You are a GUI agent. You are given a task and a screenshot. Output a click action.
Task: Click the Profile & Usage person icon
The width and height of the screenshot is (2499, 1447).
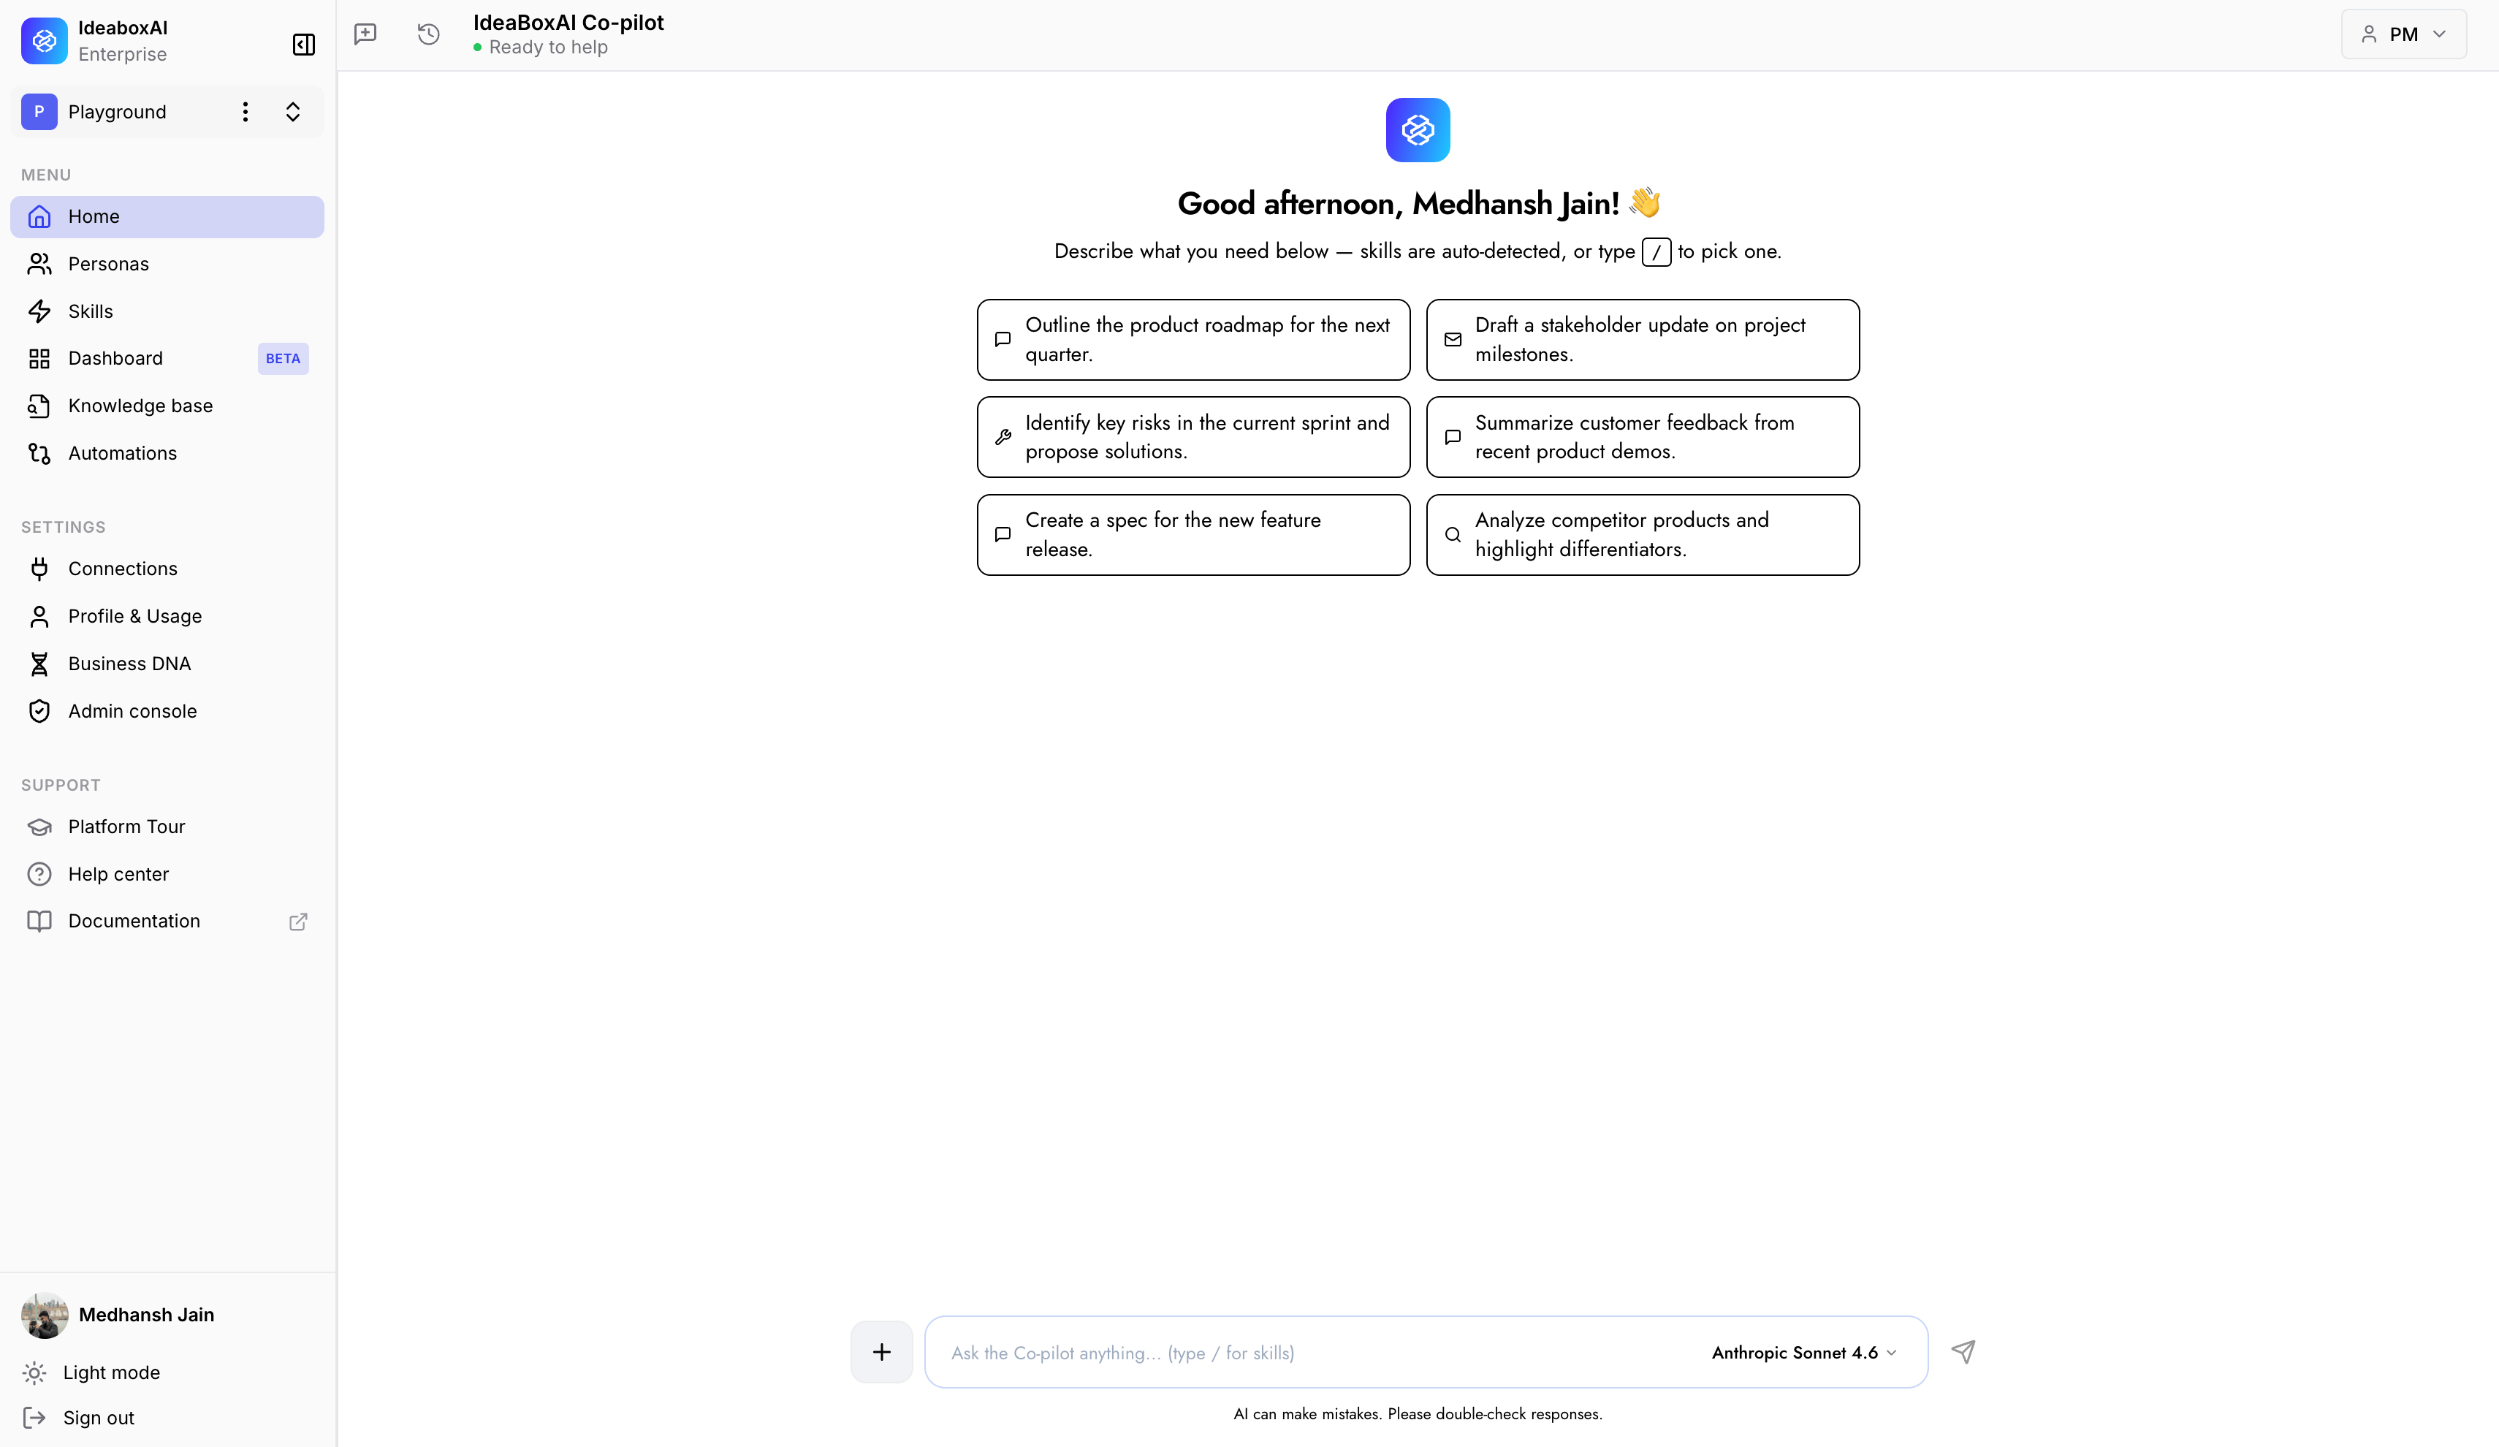point(39,616)
